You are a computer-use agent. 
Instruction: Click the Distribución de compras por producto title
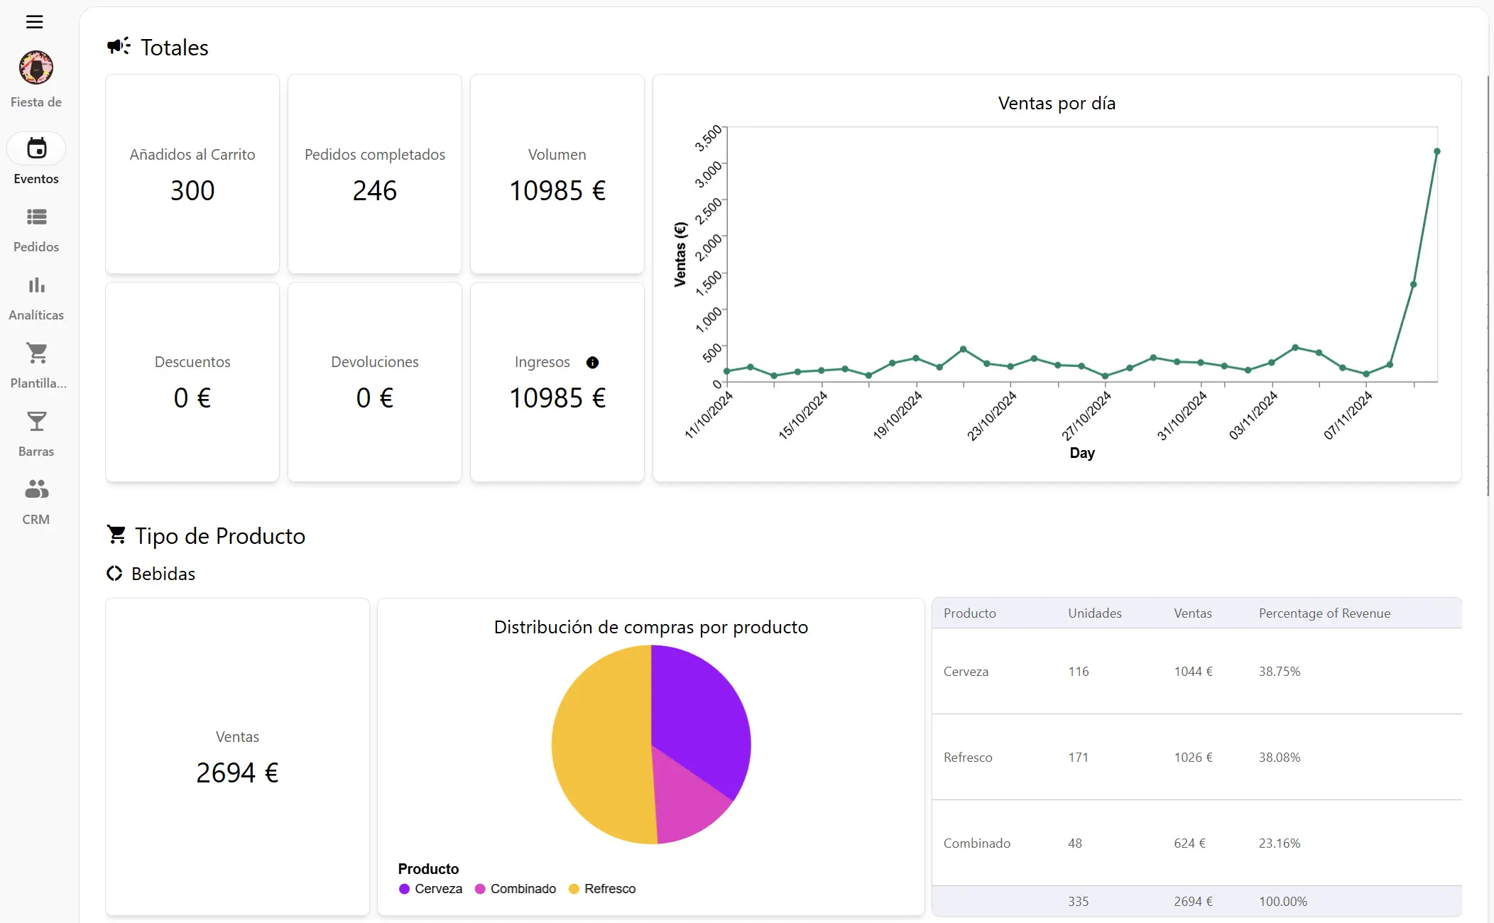[x=651, y=628]
